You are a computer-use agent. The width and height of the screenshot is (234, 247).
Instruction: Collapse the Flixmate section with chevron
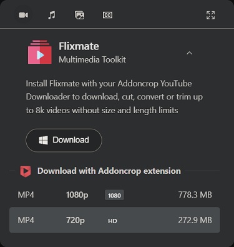(x=189, y=53)
